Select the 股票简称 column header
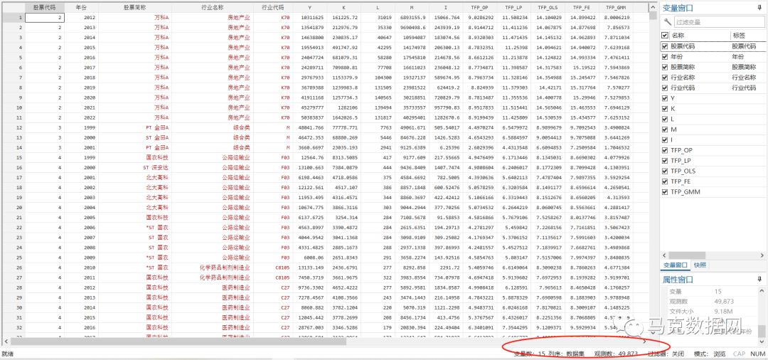Screen dimensions: 768x360 [x=134, y=8]
